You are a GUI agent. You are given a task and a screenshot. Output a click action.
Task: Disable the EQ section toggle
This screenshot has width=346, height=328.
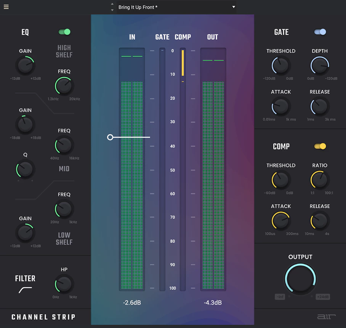pos(64,32)
